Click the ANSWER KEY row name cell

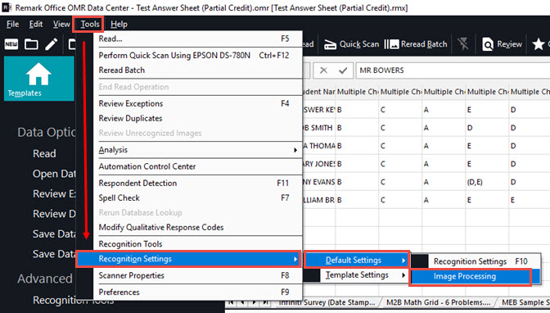319,110
